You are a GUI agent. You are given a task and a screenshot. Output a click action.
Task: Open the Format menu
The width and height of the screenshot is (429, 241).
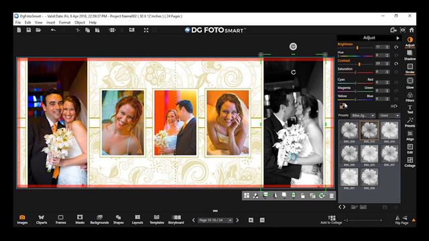point(64,22)
